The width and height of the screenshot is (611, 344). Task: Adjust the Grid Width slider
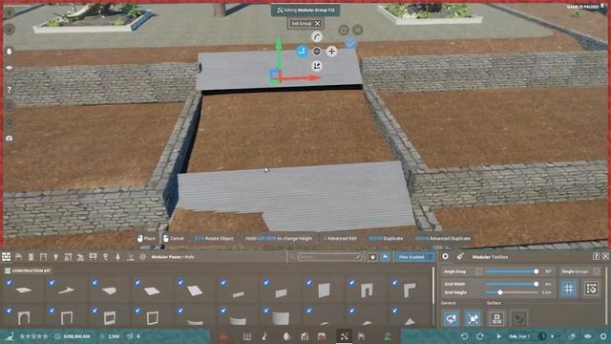(x=512, y=284)
